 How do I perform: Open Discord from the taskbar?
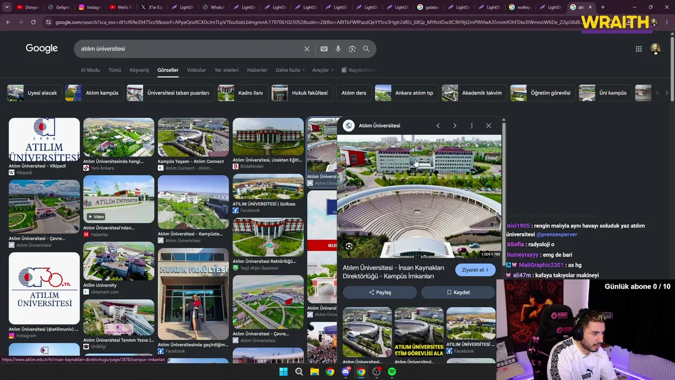(345, 372)
